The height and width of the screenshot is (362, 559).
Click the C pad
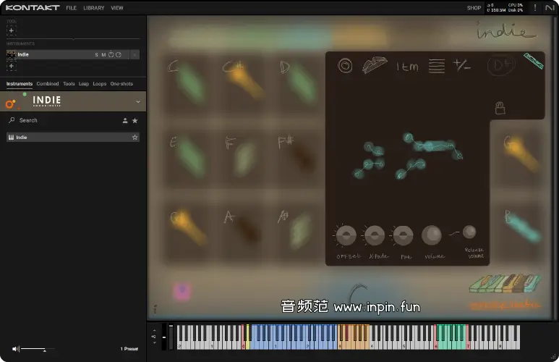(x=189, y=83)
